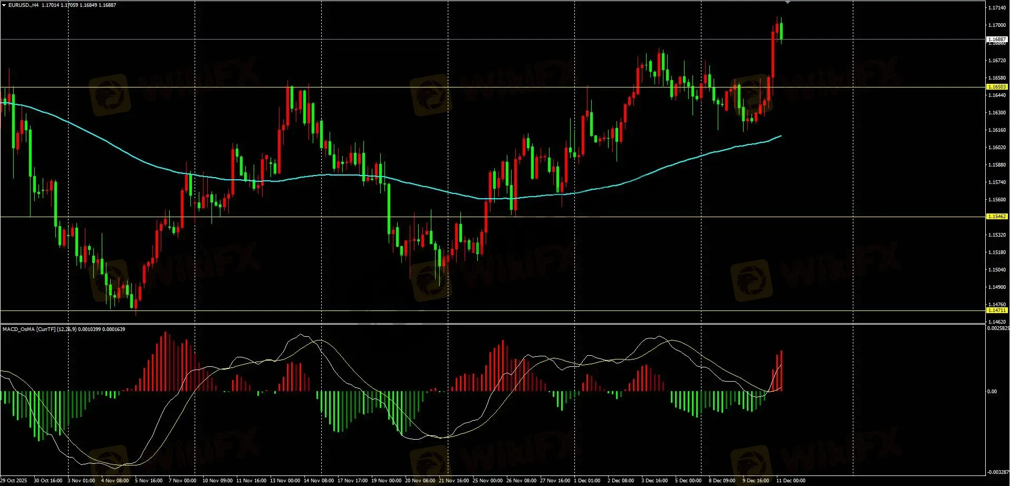Select the yellow level label 1.15462
The height and width of the screenshot is (486, 1010).
point(997,217)
